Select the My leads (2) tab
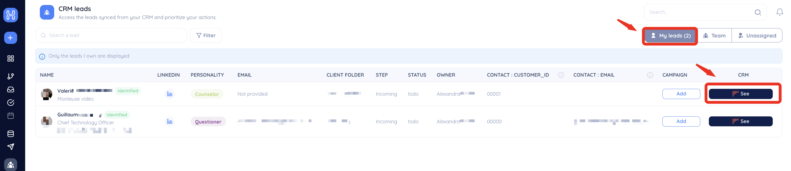Screen dimensions: 791x171 (x=671, y=36)
